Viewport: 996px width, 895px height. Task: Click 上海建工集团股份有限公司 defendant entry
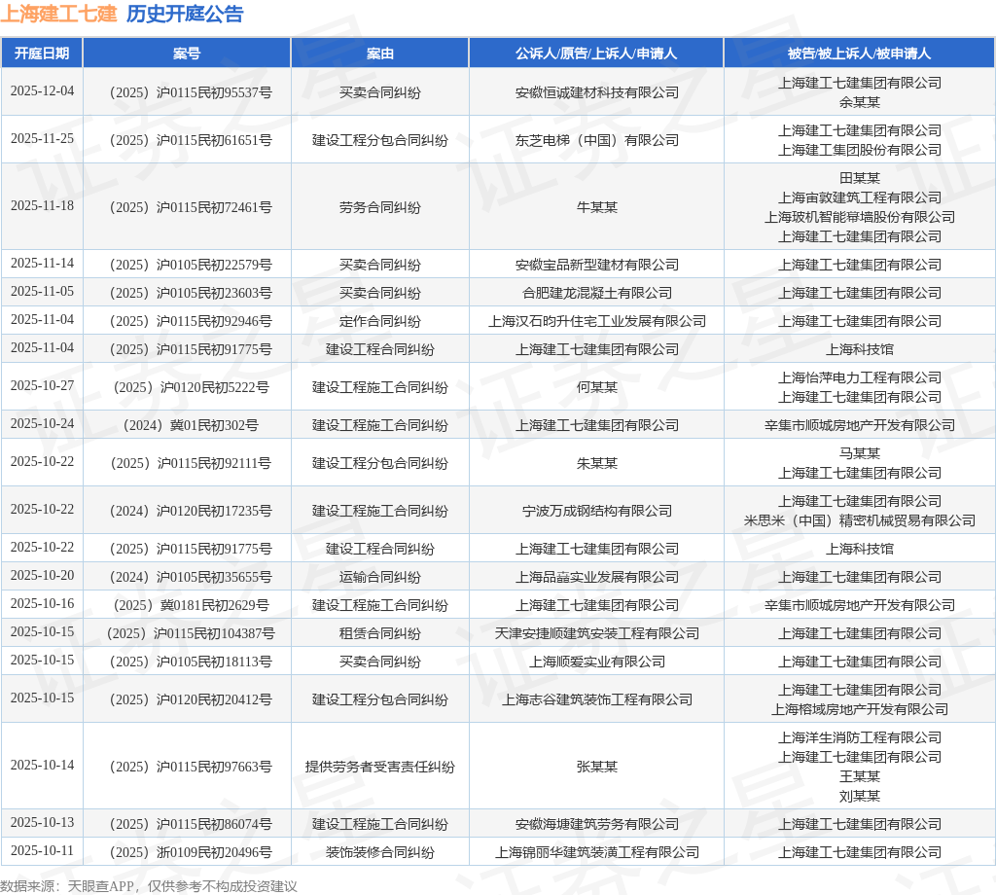[x=859, y=150]
